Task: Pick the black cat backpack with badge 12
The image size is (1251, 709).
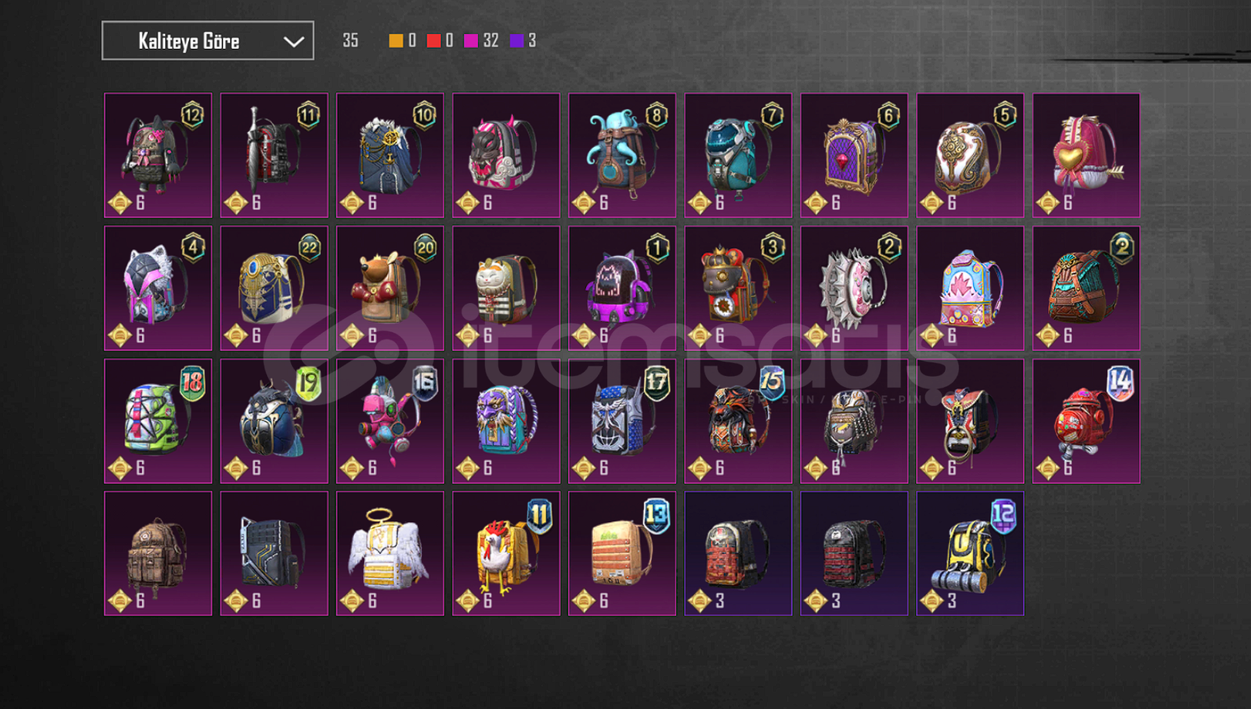Action: coord(158,155)
